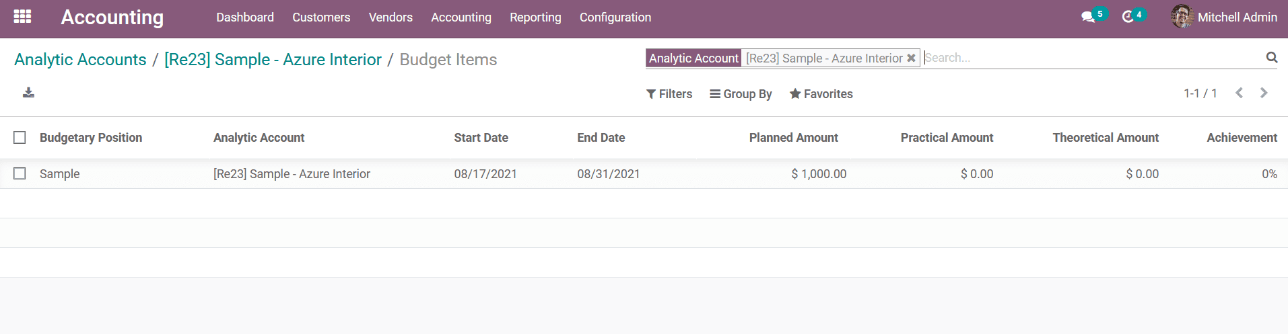Open the Dashboard menu
Image resolution: width=1288 pixels, height=334 pixels.
point(245,17)
